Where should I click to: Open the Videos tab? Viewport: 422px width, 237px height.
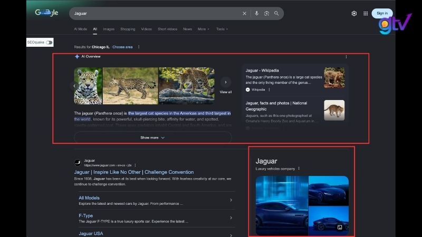(147, 29)
